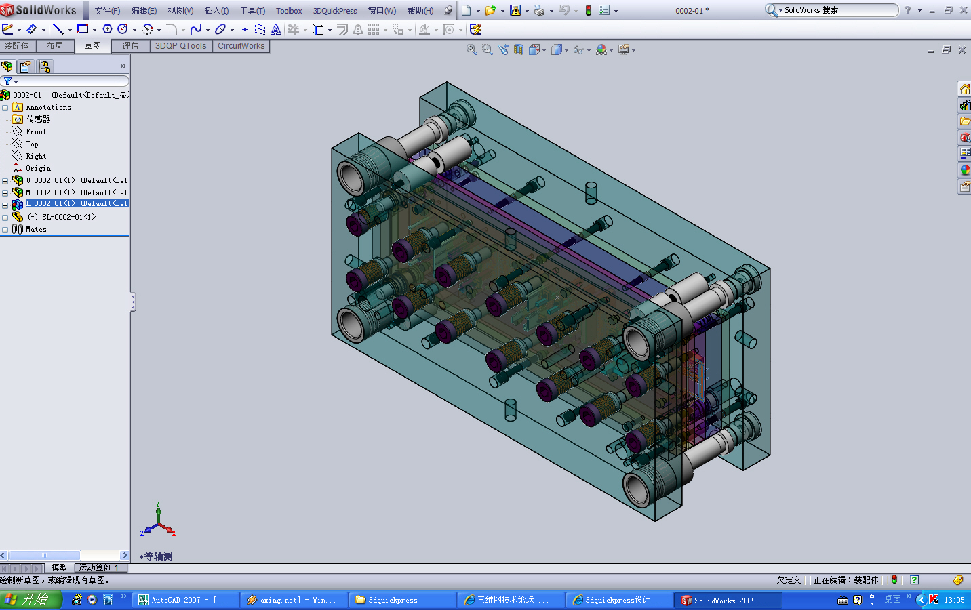Collapse the feature tree panel handle
Image resolution: width=971 pixels, height=610 pixels.
(133, 302)
